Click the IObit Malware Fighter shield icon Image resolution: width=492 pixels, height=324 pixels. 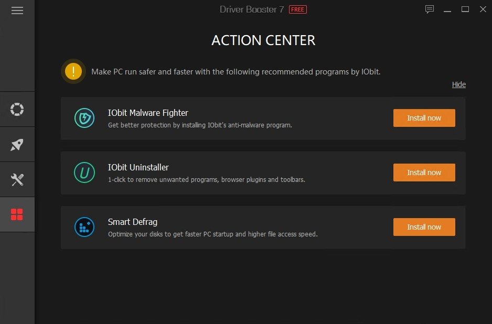point(84,118)
